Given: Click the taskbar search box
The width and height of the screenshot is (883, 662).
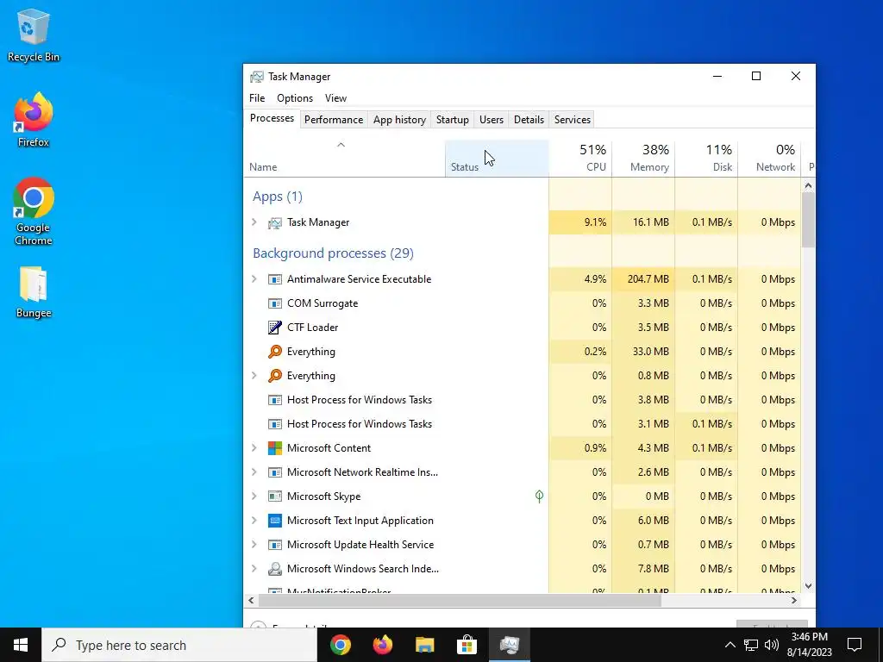Looking at the screenshot, I should point(179,645).
